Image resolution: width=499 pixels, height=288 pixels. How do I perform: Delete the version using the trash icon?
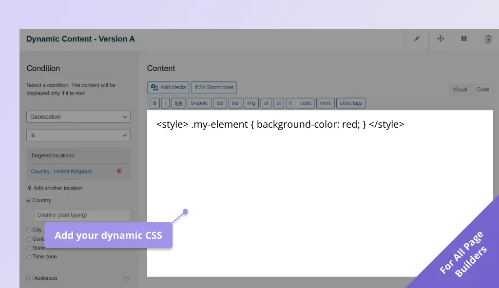(x=488, y=39)
